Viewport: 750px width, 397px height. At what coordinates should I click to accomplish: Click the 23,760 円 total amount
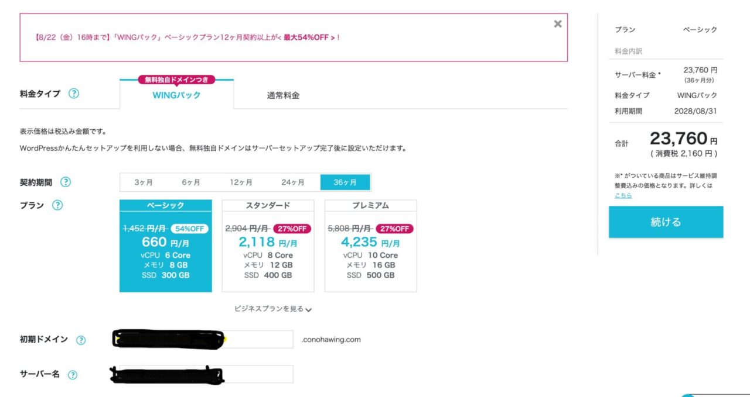[x=683, y=139]
